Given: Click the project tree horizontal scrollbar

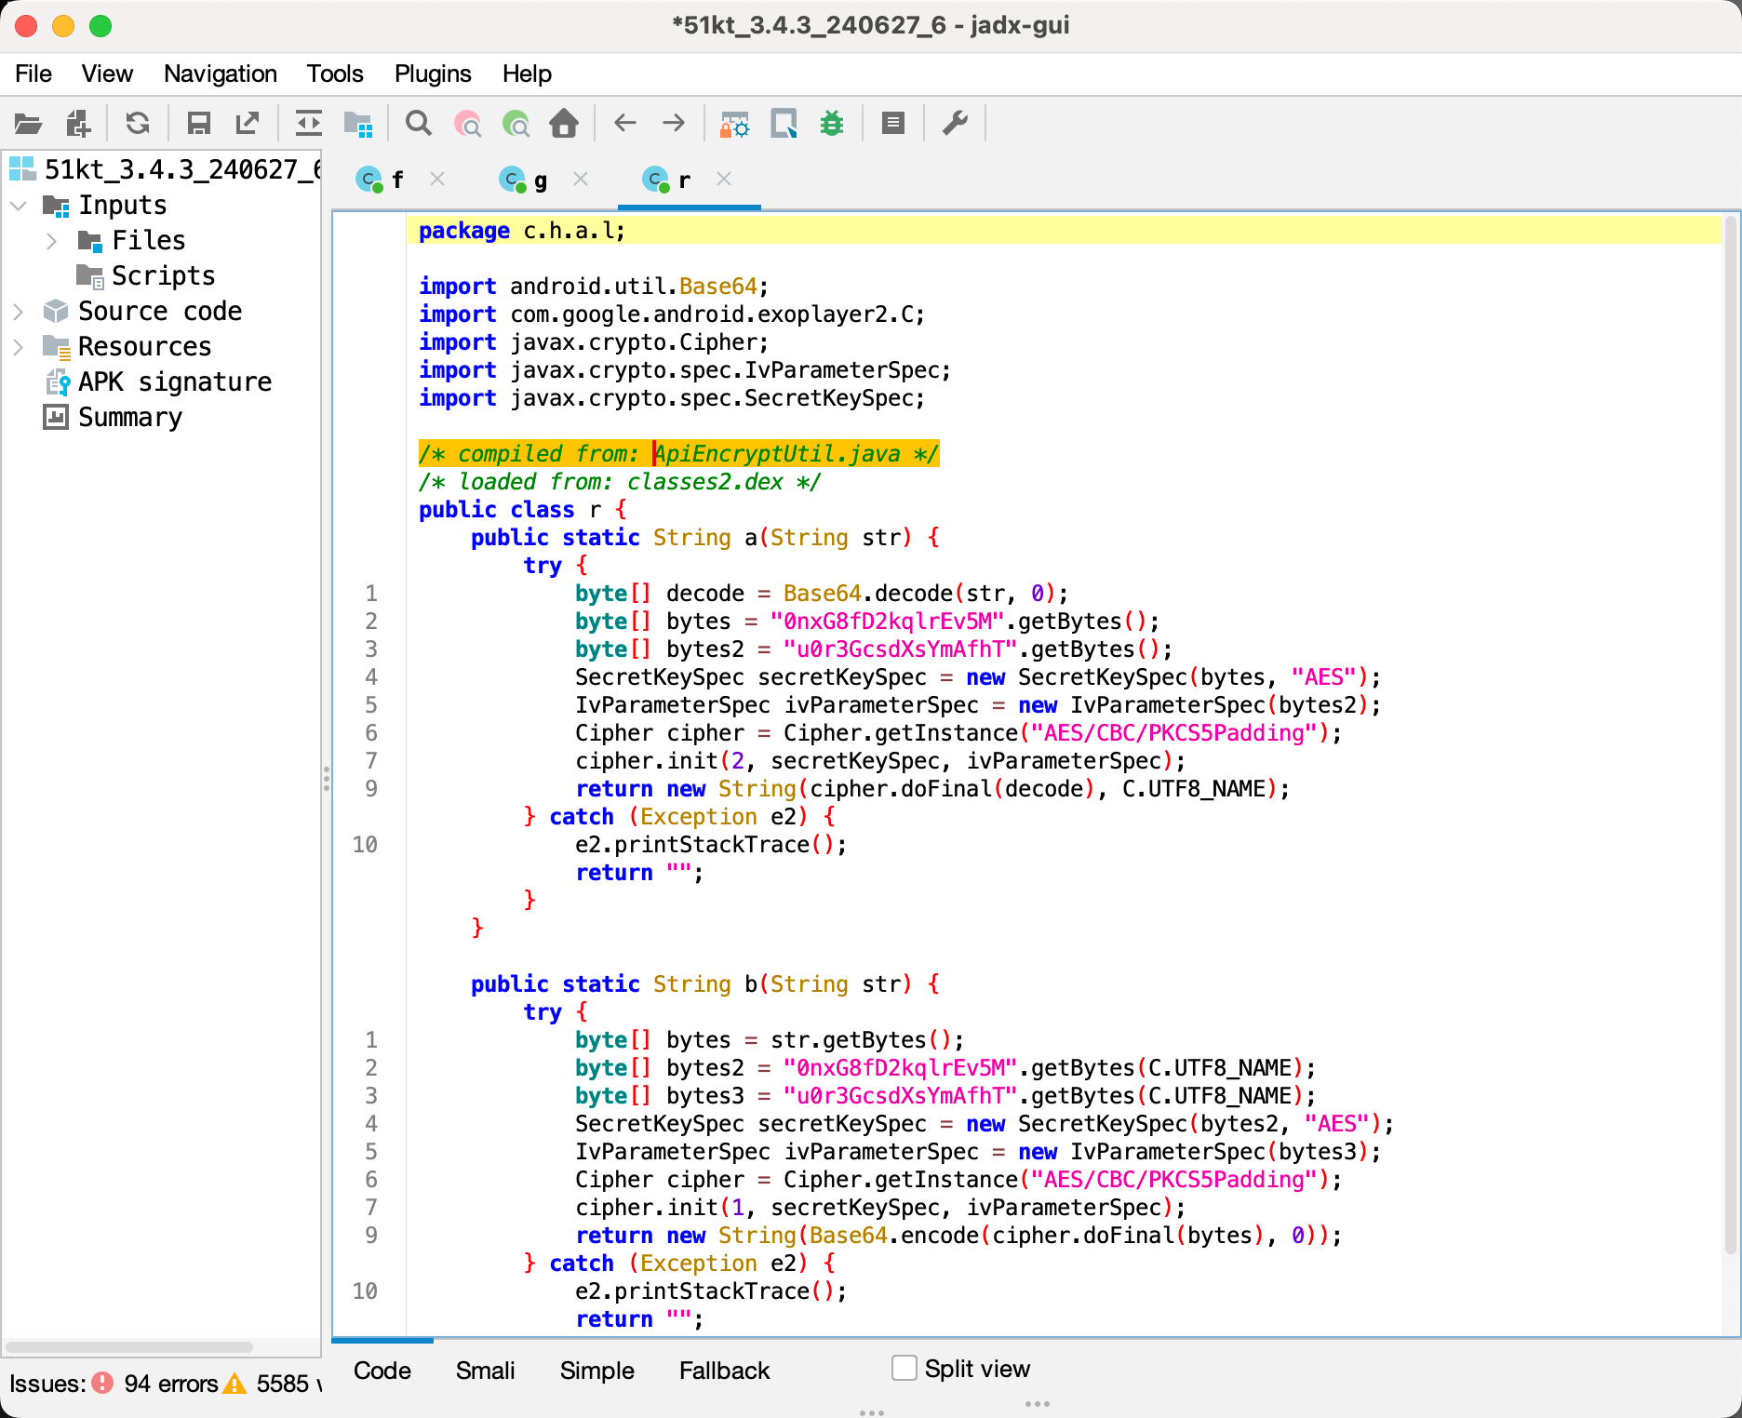Looking at the screenshot, I should (x=130, y=1346).
